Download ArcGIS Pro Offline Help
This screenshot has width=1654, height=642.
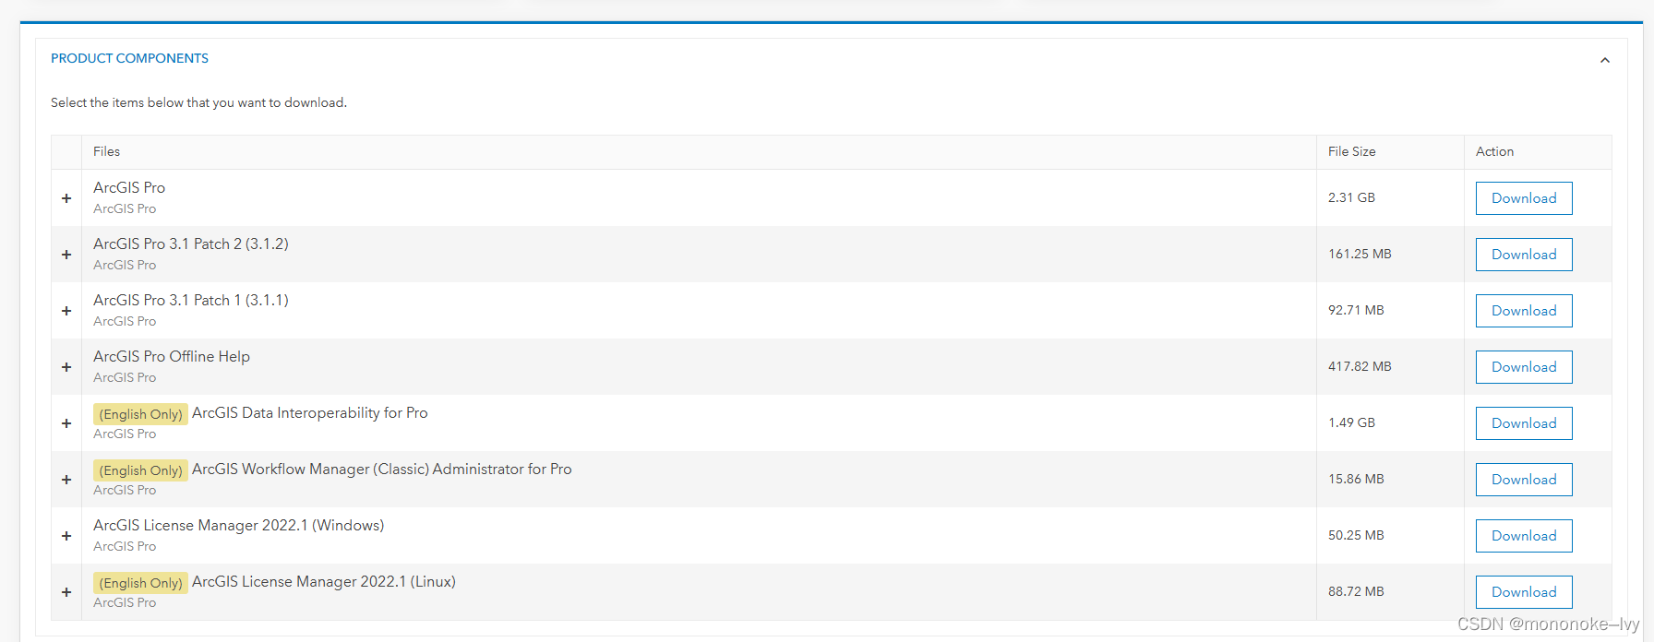point(1524,367)
